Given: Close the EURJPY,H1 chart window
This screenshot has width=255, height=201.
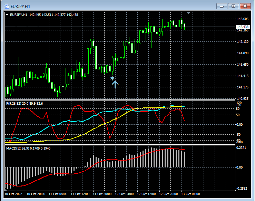Looking at the screenshot, I should click(x=245, y=6).
